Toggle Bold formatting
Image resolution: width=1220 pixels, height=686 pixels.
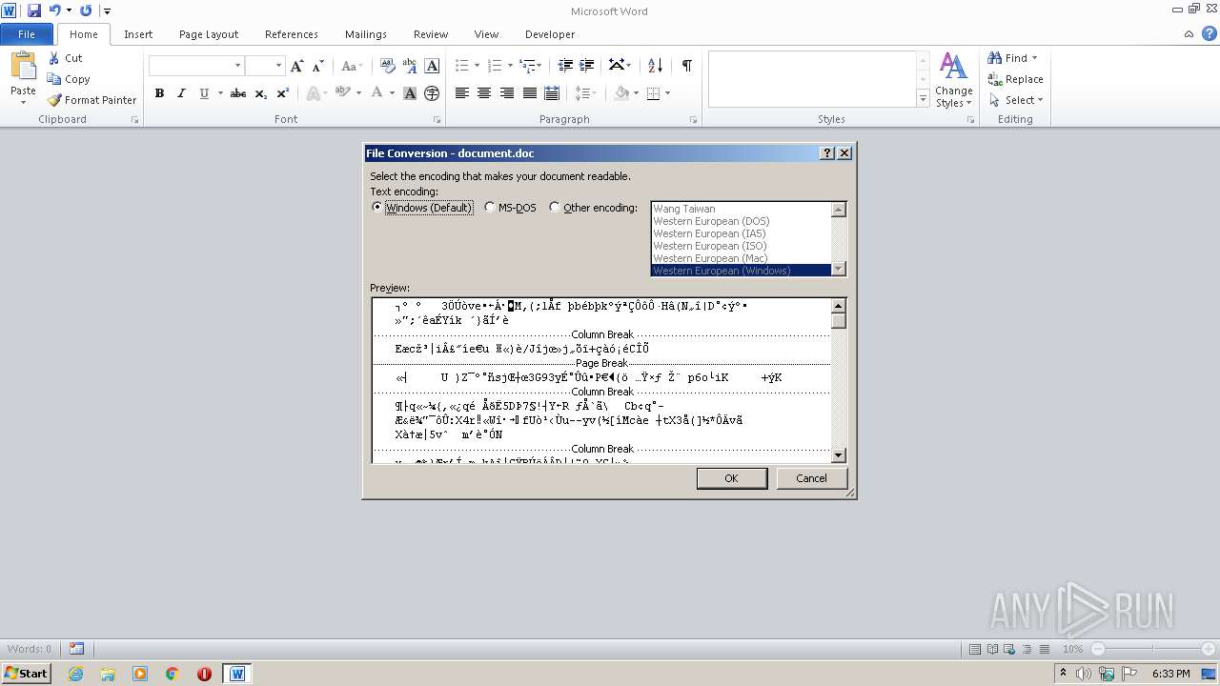[159, 93]
